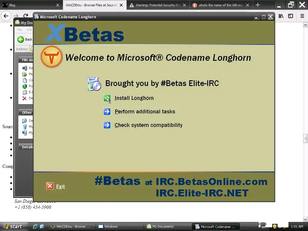Click the blue arrow beside Perform additional tasks
The height and width of the screenshot is (231, 308).
click(x=107, y=112)
